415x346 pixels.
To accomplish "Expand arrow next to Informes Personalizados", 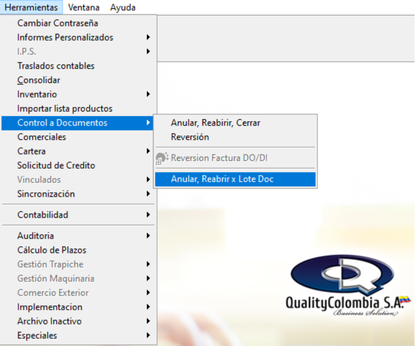I will 148,37.
